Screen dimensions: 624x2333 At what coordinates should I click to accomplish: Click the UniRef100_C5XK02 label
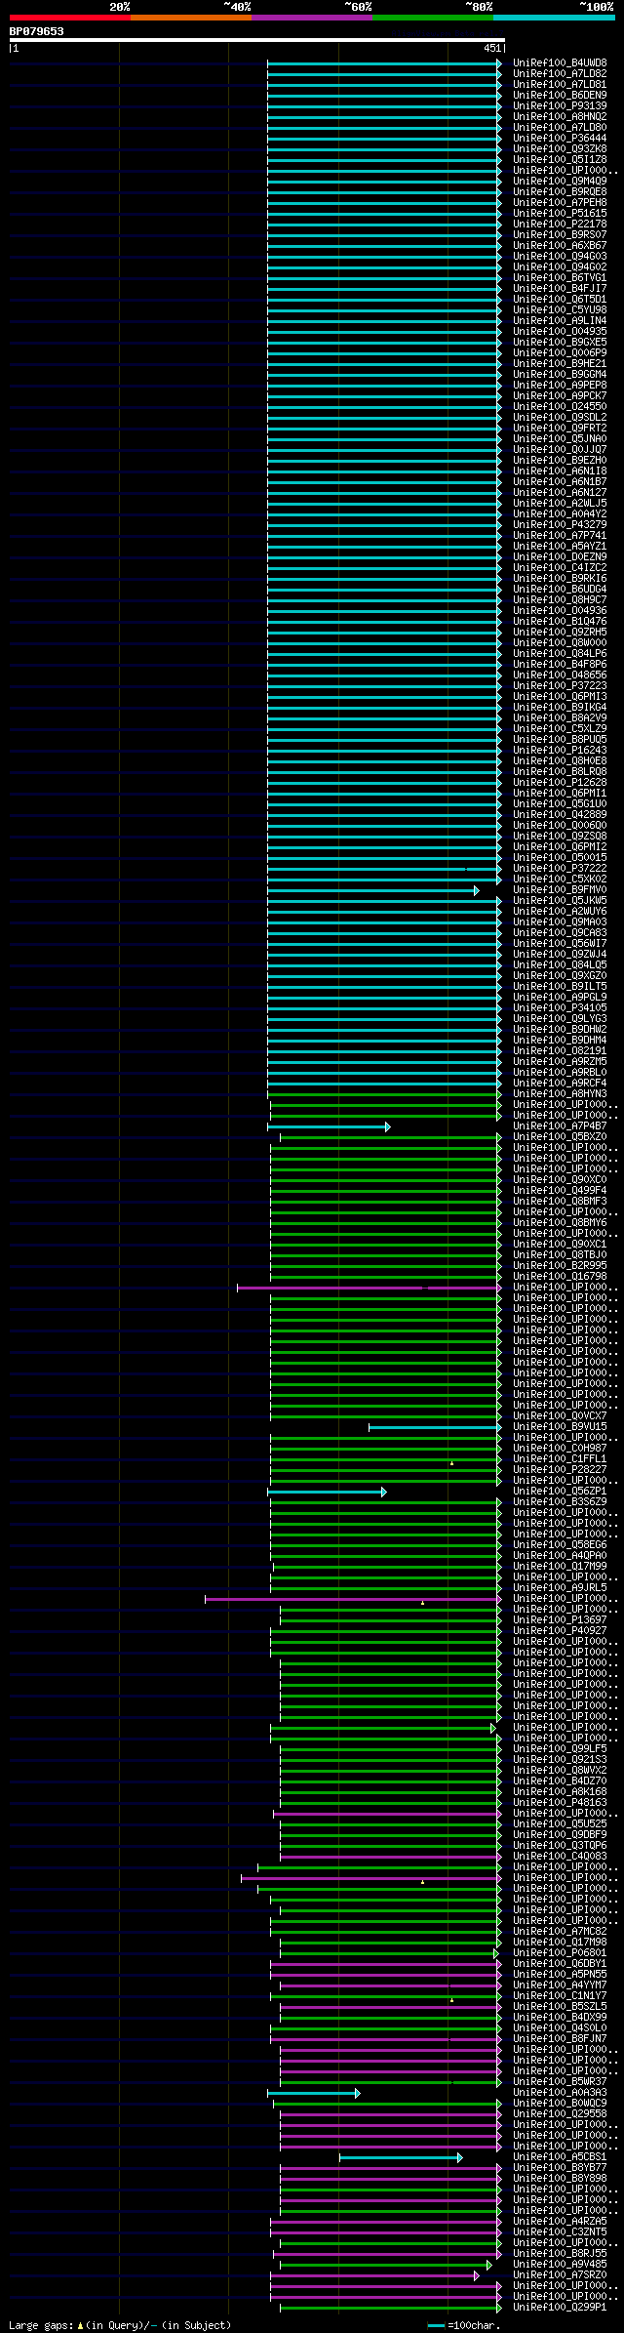pyautogui.click(x=560, y=880)
